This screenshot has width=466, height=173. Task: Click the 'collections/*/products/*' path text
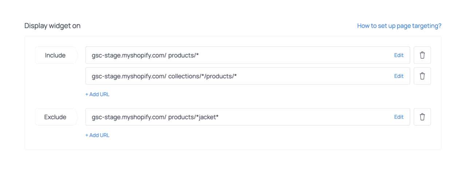202,76
